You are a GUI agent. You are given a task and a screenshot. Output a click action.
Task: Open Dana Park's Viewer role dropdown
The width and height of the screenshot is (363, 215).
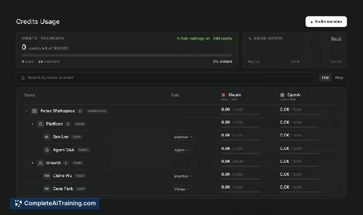click(181, 189)
